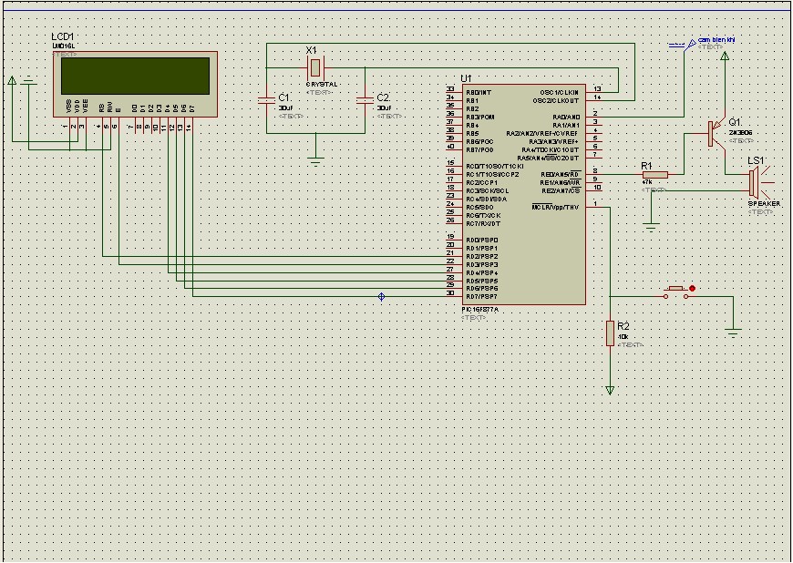793x563 pixels.
Task: Select the power arrow terminal above Q1
Action: [x=725, y=57]
